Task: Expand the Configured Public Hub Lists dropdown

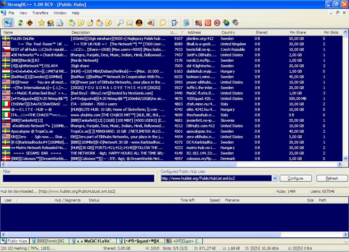Action: pos(275,178)
